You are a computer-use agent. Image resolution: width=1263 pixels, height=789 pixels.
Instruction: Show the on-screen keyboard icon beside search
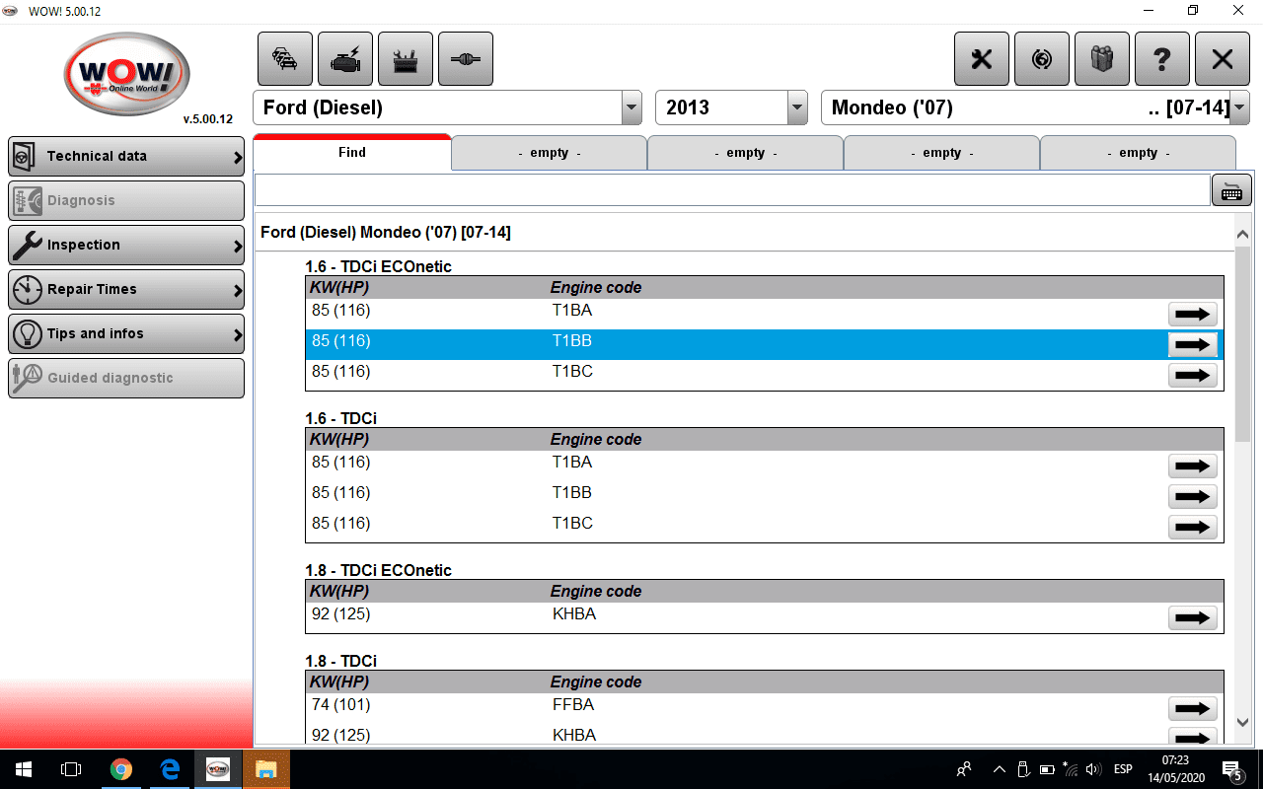point(1231,190)
